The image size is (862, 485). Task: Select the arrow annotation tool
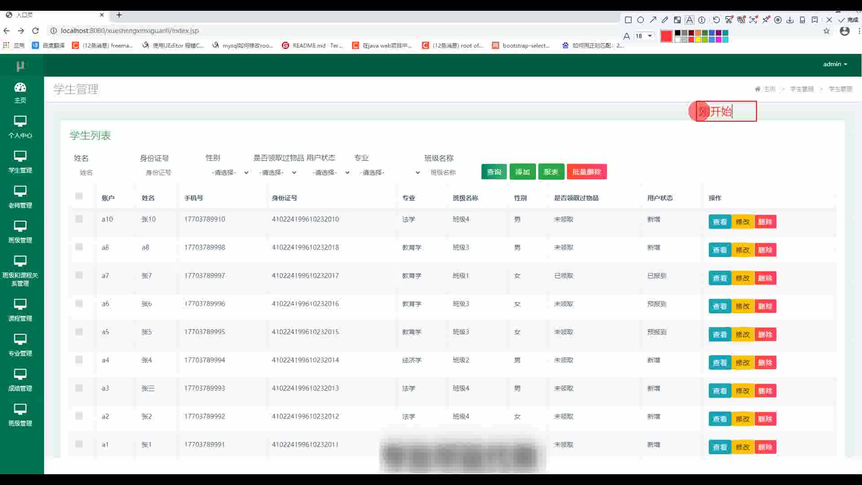653,20
